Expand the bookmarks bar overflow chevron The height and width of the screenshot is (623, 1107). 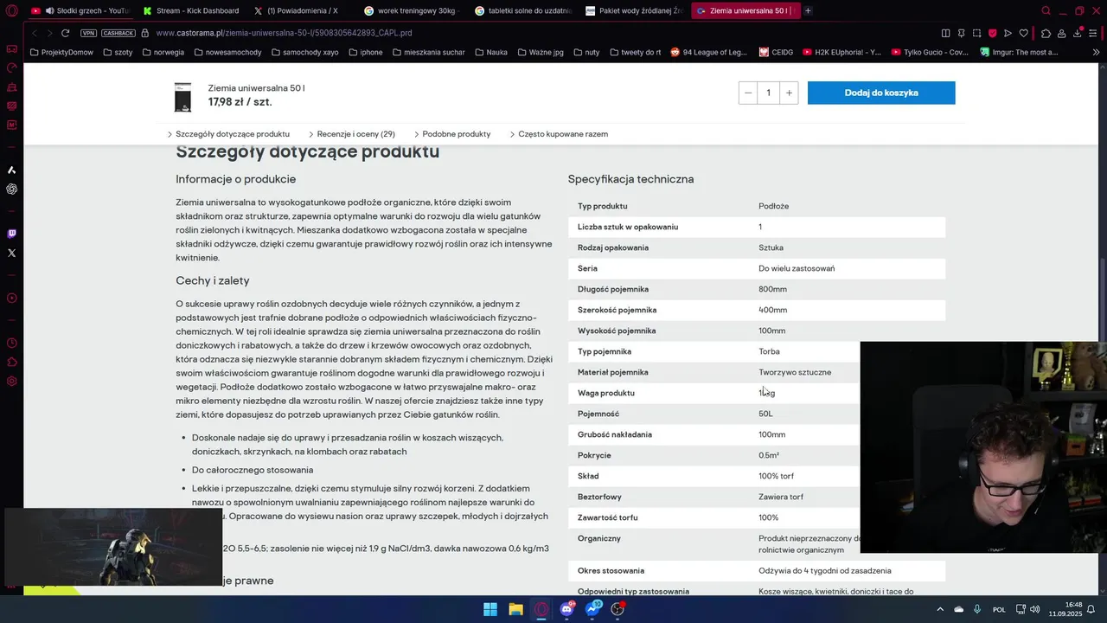1096,52
